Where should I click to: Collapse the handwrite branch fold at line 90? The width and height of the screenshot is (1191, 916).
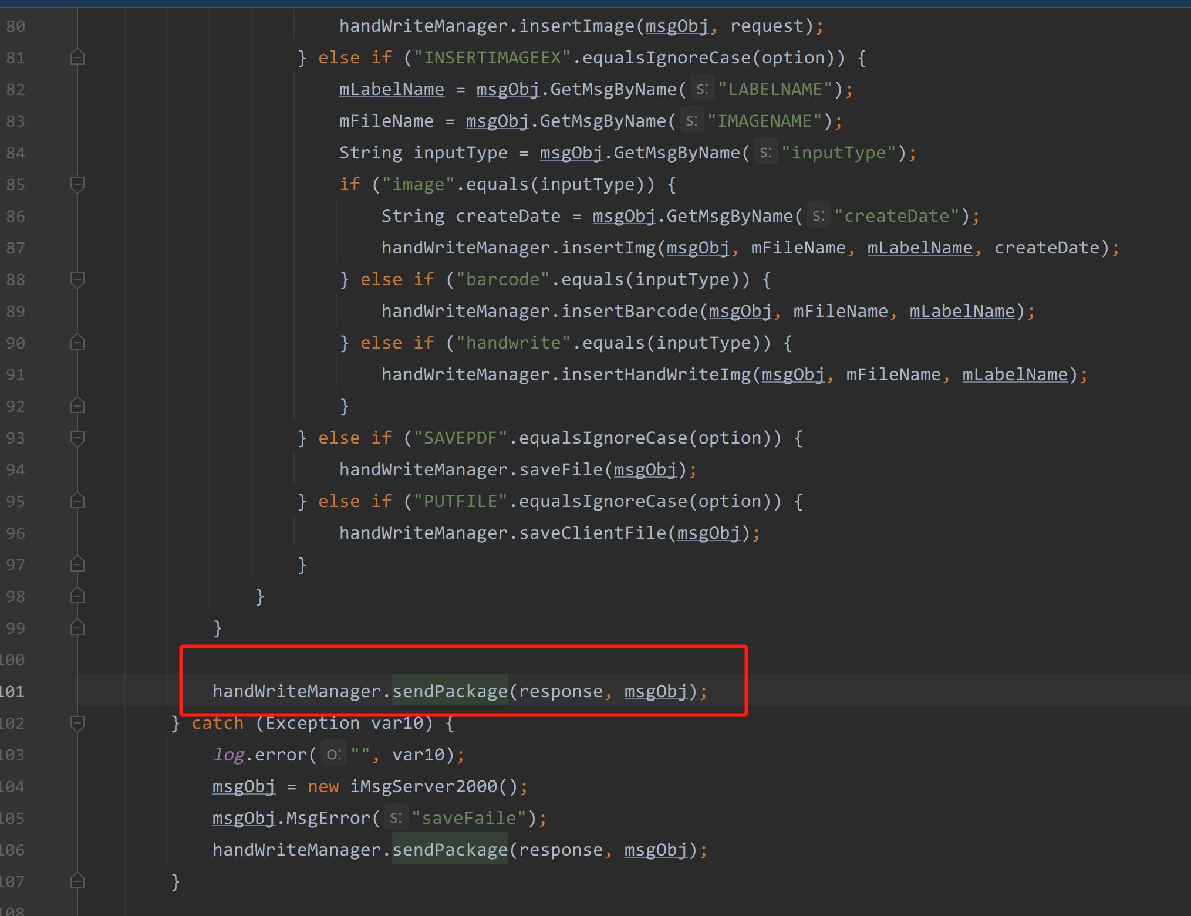pos(77,343)
